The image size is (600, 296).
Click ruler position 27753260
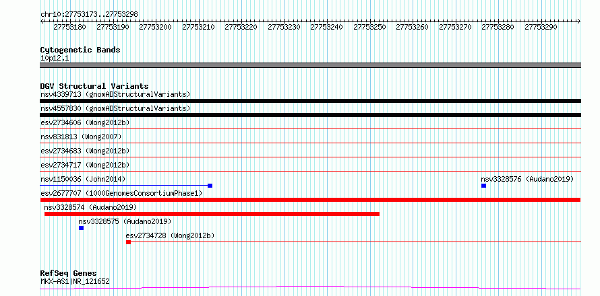coord(413,27)
